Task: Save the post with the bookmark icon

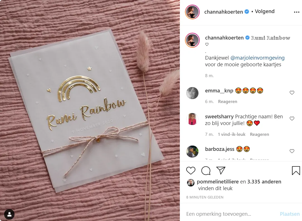Action: click(296, 171)
